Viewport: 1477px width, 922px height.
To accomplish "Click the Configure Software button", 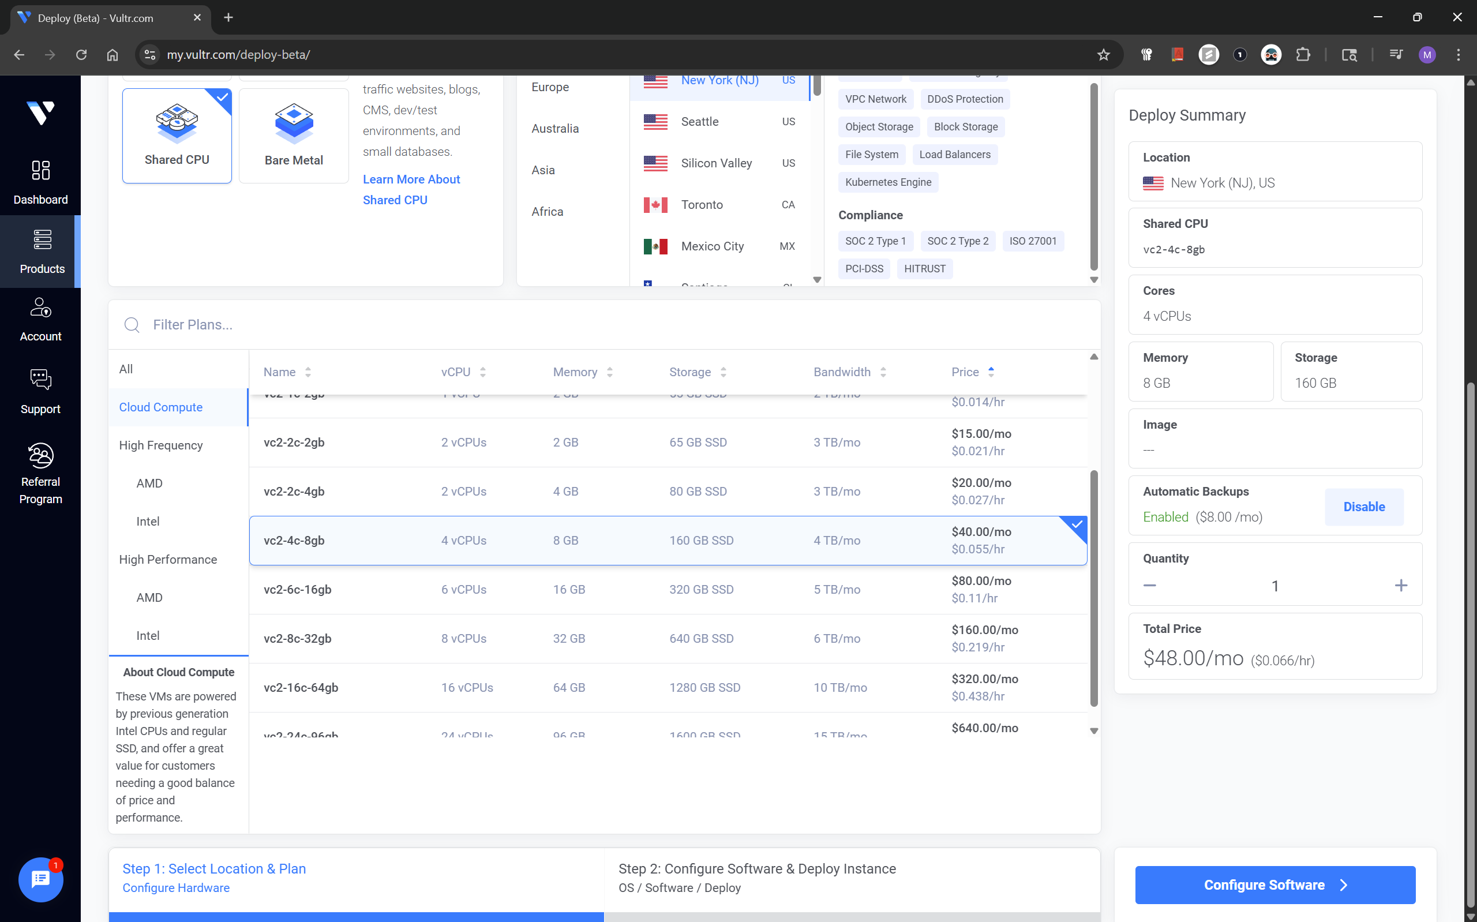I will [x=1274, y=885].
